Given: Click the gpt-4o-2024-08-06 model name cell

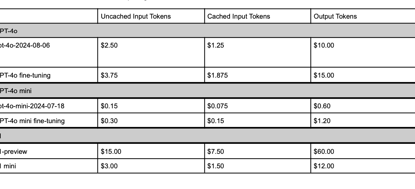Looking at the screenshot, I should pyautogui.click(x=25, y=45).
